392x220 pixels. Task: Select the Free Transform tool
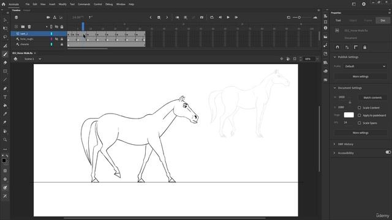[x=5, y=29]
